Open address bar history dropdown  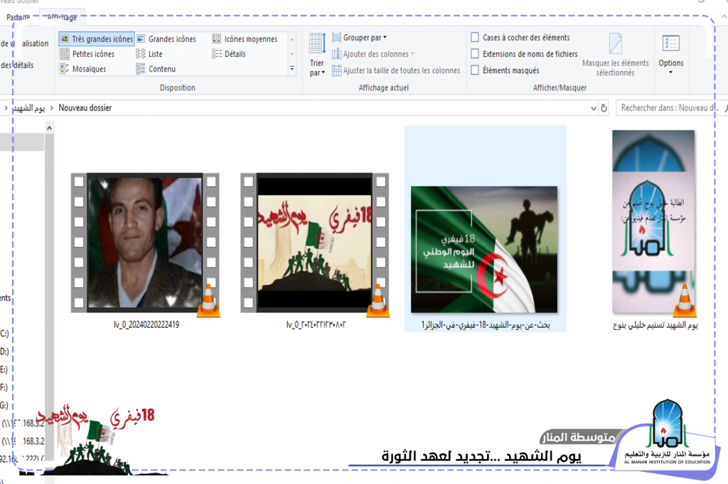(x=594, y=108)
